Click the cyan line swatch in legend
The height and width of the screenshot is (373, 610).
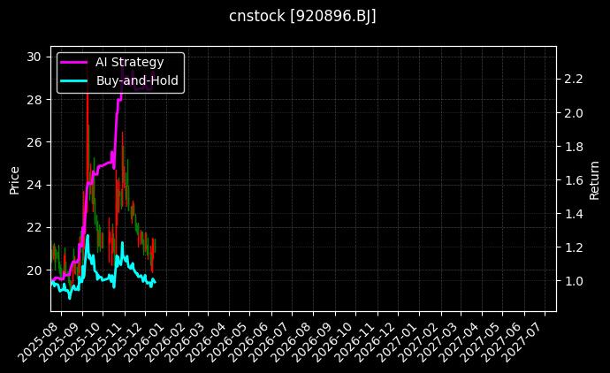click(73, 81)
